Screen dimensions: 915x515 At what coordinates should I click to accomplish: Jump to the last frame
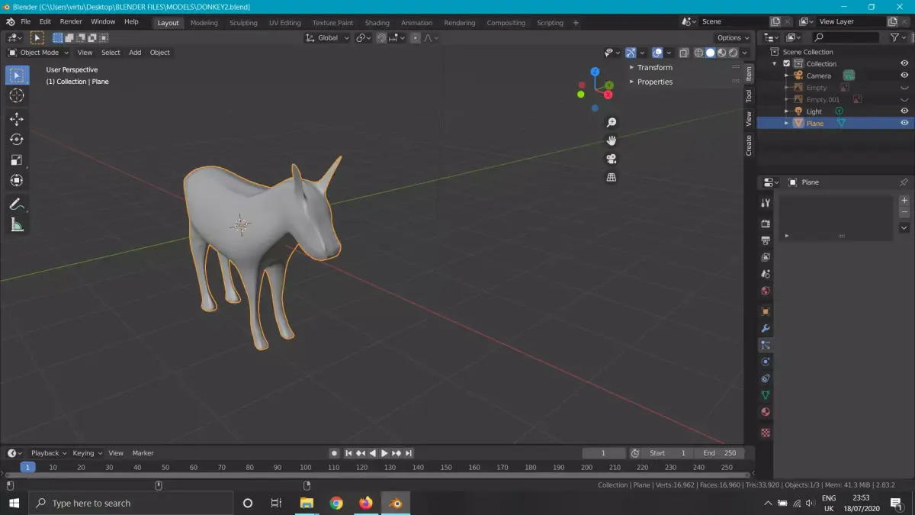coord(409,453)
